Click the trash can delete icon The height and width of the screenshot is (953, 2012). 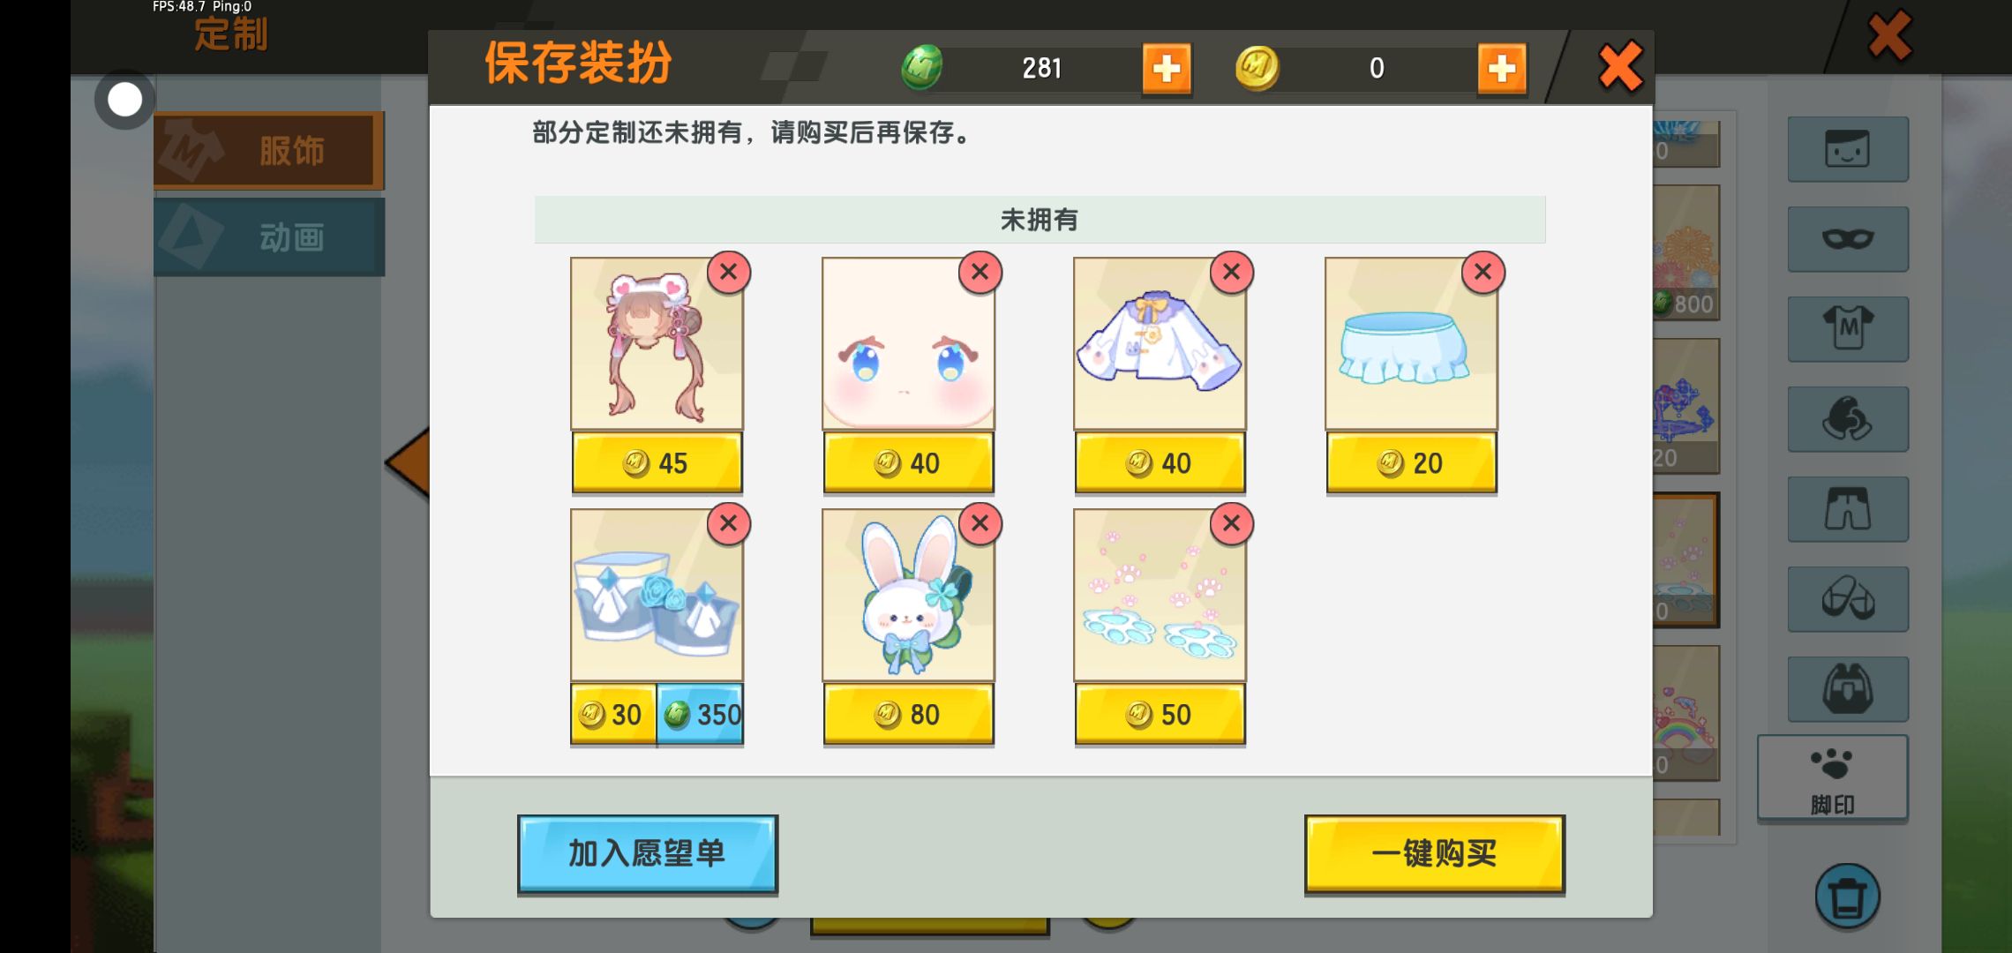(x=1847, y=897)
